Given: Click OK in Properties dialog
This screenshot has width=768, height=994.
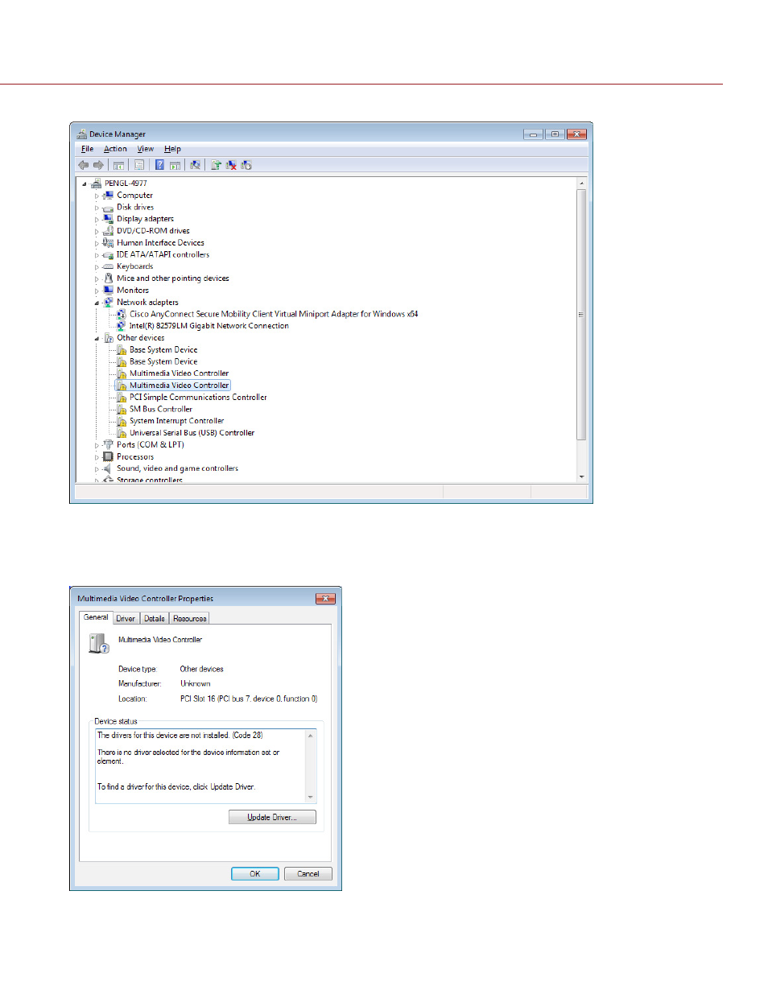Looking at the screenshot, I should coord(255,874).
